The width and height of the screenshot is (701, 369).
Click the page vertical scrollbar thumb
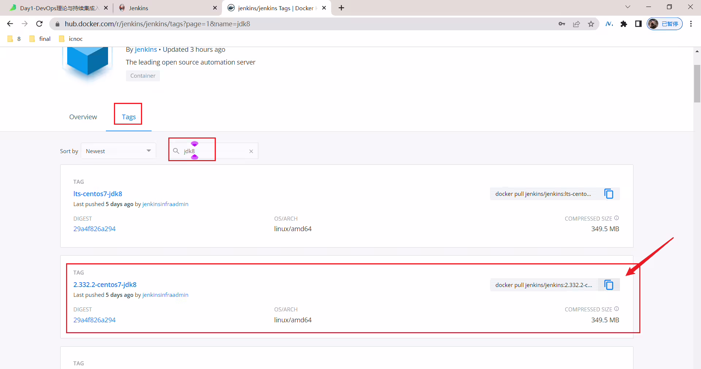pyautogui.click(x=697, y=84)
